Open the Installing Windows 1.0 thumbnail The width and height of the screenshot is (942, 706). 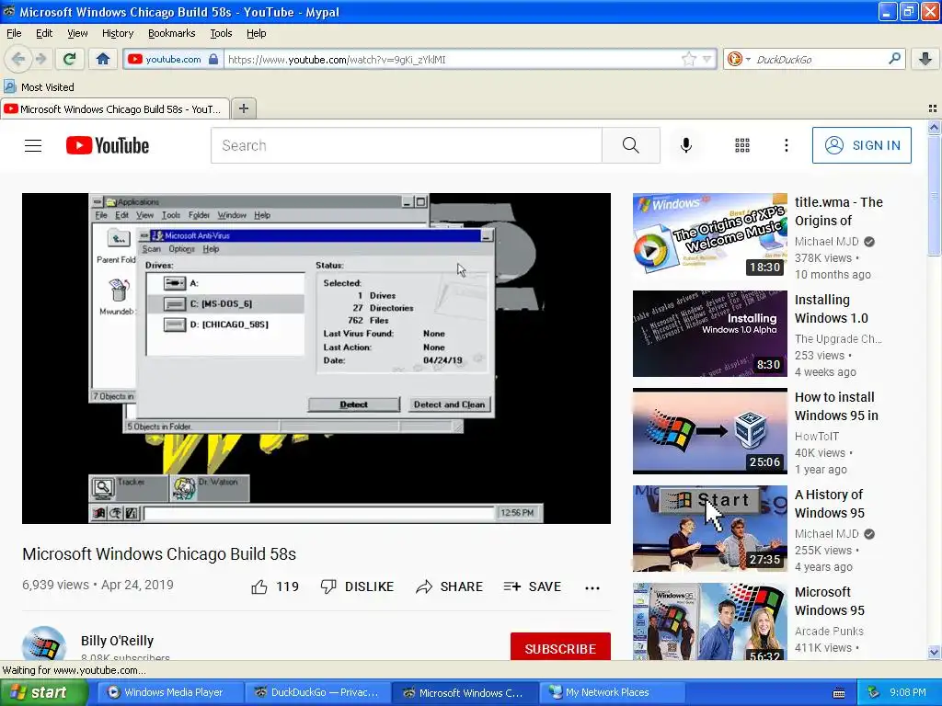coord(709,334)
